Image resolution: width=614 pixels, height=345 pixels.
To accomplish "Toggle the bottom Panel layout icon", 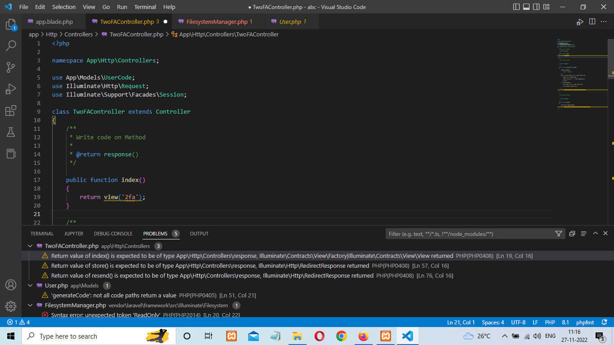I will [526, 7].
